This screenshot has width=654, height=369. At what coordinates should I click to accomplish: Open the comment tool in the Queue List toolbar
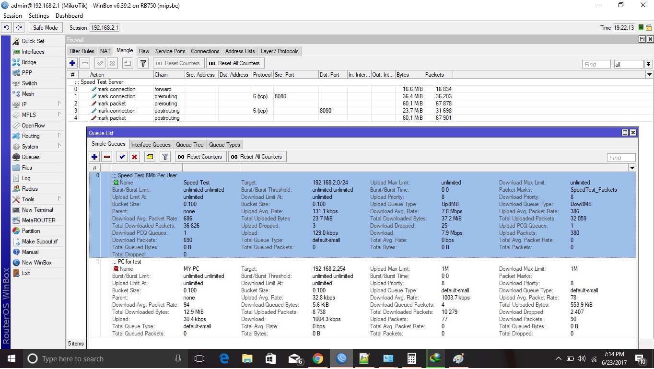pyautogui.click(x=149, y=157)
